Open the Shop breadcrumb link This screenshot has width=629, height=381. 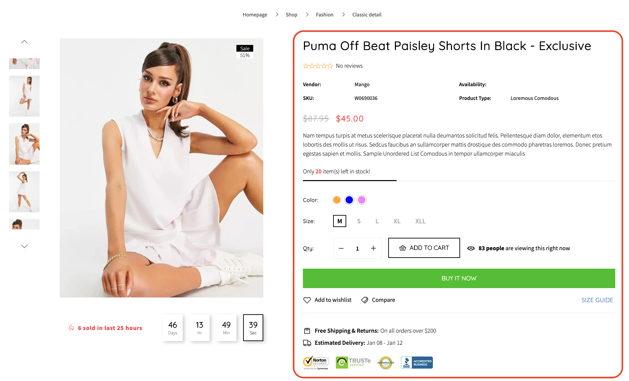click(291, 15)
